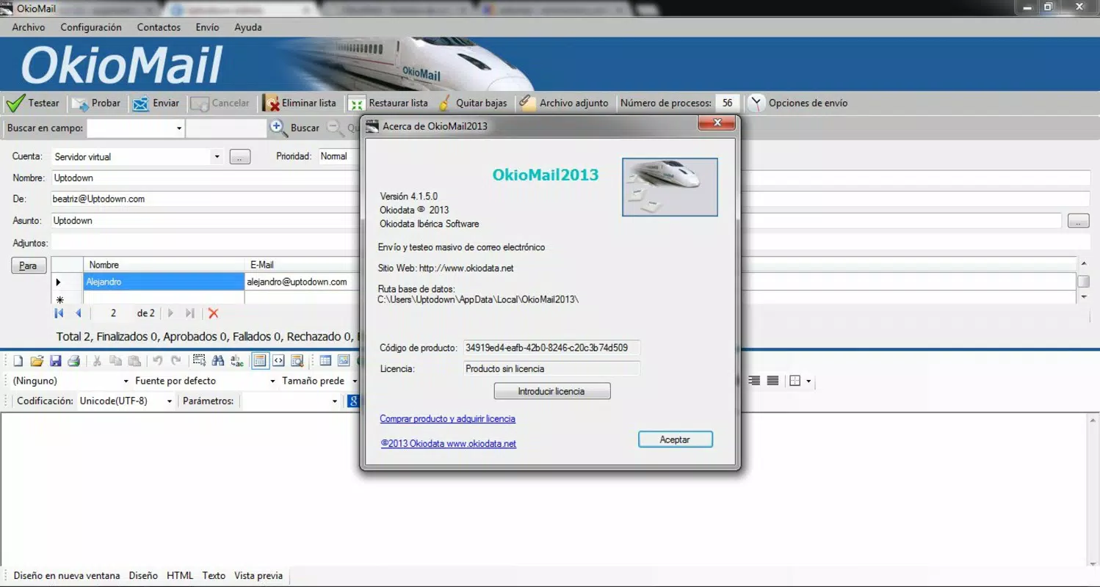Click the Replace text icon
The height and width of the screenshot is (587, 1100).
[237, 360]
